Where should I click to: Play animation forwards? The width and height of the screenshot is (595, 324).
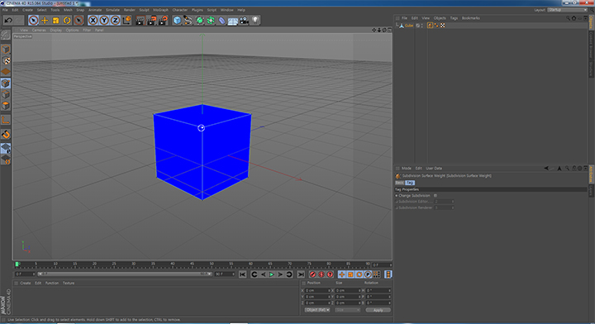pos(272,274)
